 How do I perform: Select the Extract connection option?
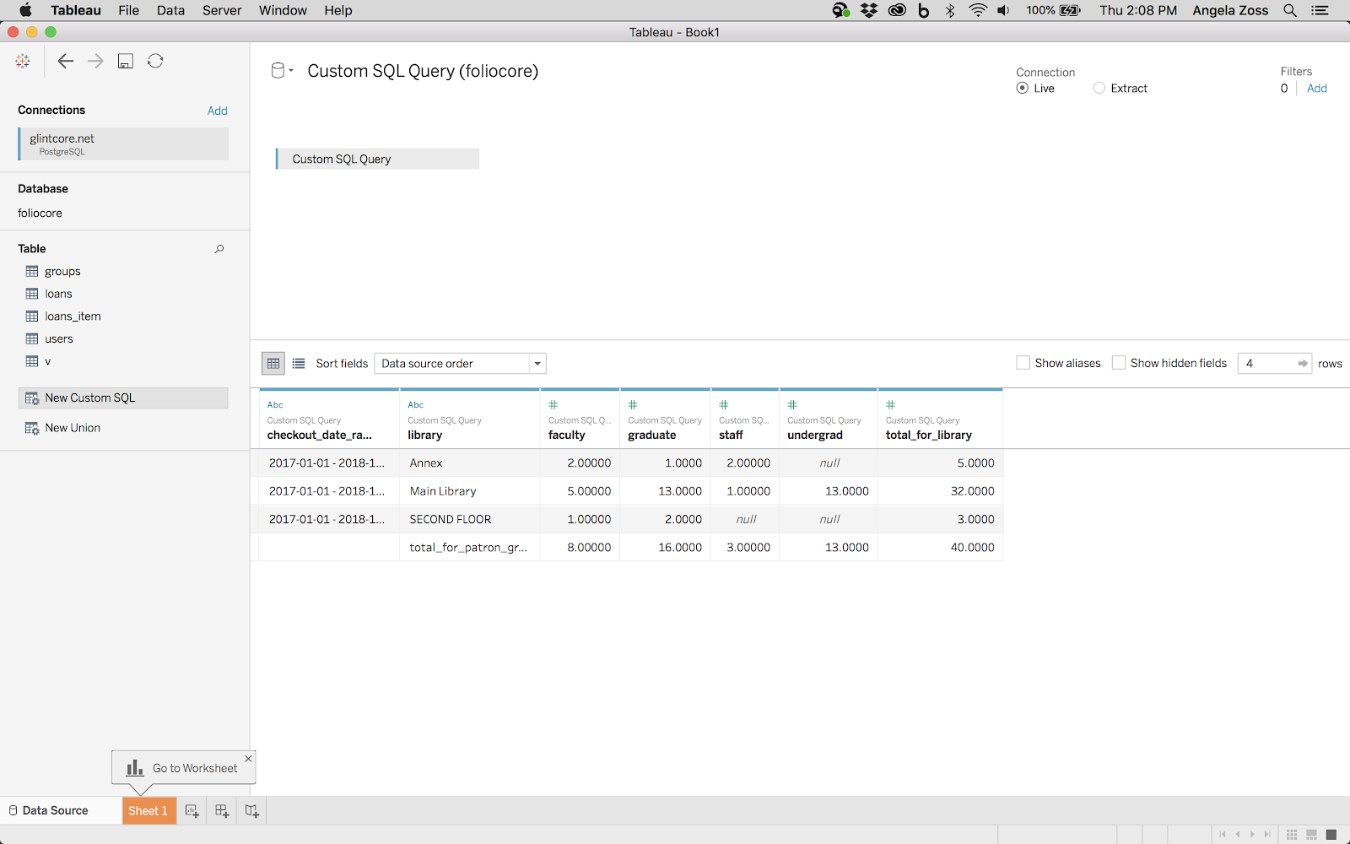pos(1099,88)
